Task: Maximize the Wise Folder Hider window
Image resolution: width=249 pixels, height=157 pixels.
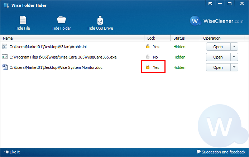Action: coord(230,4)
